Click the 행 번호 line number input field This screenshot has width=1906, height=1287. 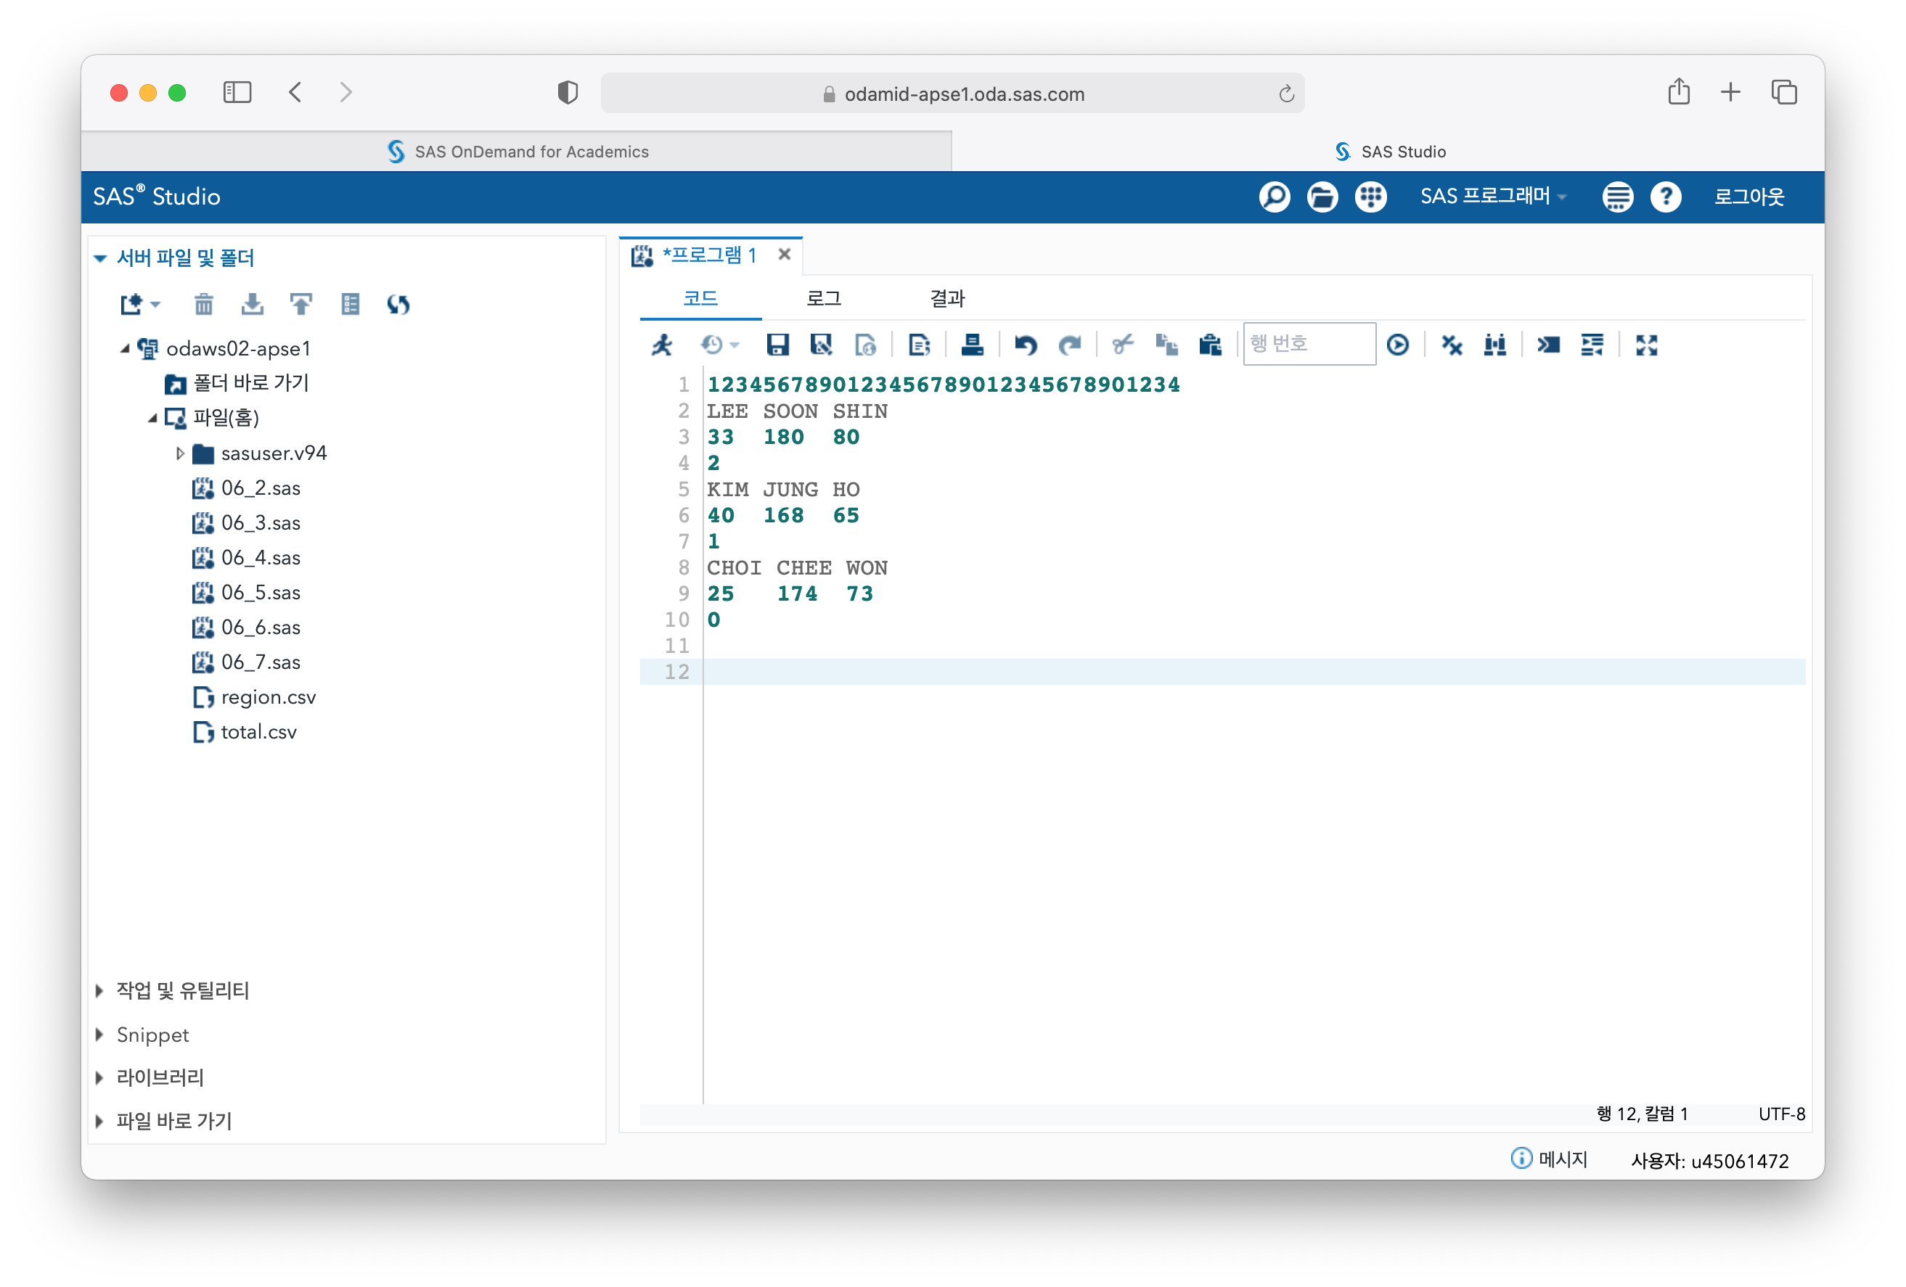(1308, 345)
